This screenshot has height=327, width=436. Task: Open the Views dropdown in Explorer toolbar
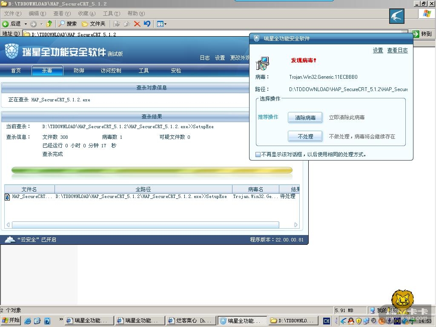click(161, 24)
